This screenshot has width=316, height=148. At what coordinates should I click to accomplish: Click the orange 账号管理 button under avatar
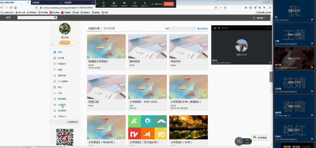click(64, 43)
